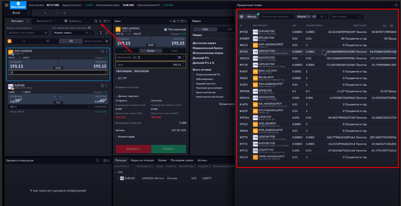Open Активы tab in bottom panel
This screenshot has width=401, height=206.
pos(202,160)
